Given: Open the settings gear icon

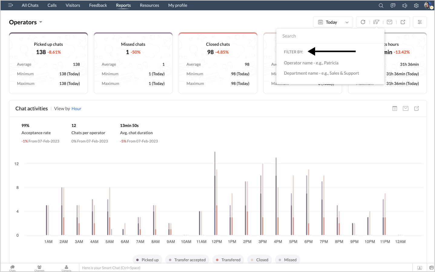Looking at the screenshot, I should coord(416,5).
